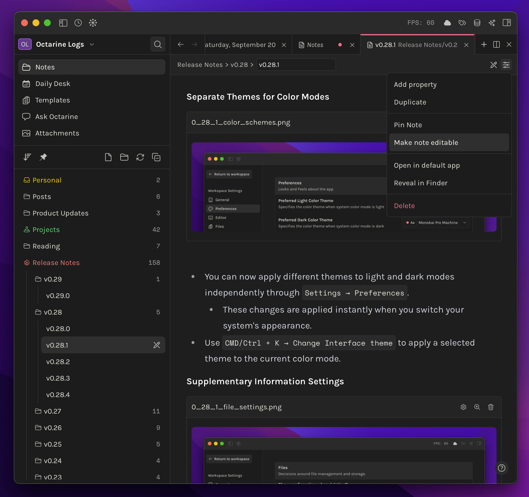Click the database storage icon

click(477, 23)
